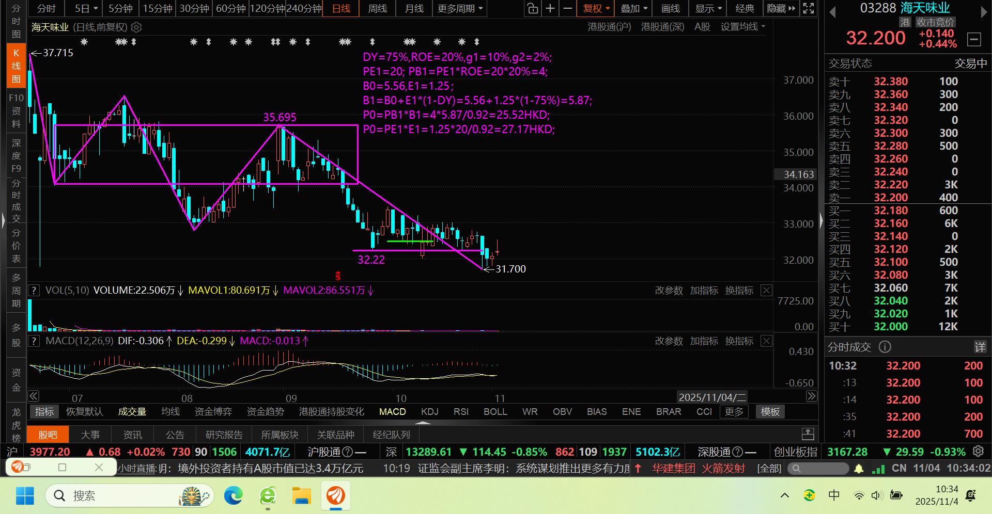Toggle the MACD indicator

[x=393, y=411]
